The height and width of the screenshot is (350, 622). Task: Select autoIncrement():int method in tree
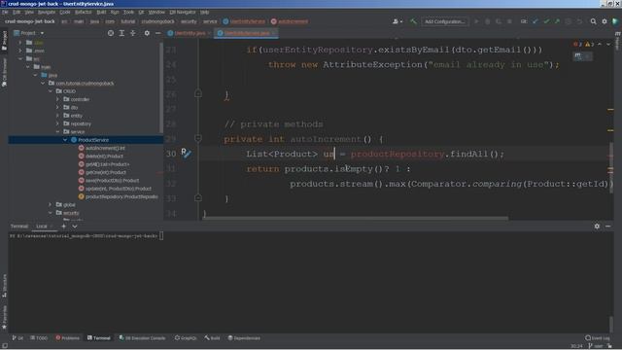(105, 148)
